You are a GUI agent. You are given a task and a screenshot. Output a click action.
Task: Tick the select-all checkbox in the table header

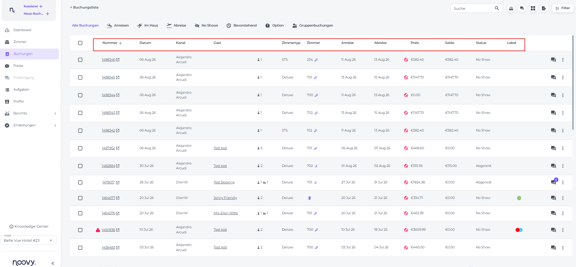click(x=80, y=43)
